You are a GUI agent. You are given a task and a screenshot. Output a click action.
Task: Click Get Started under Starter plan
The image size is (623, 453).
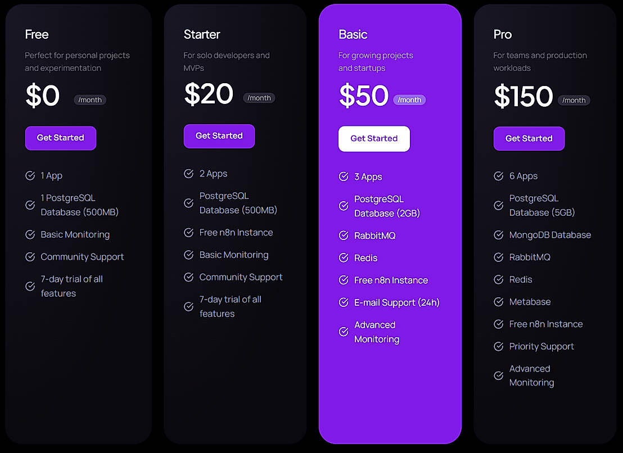(x=219, y=136)
